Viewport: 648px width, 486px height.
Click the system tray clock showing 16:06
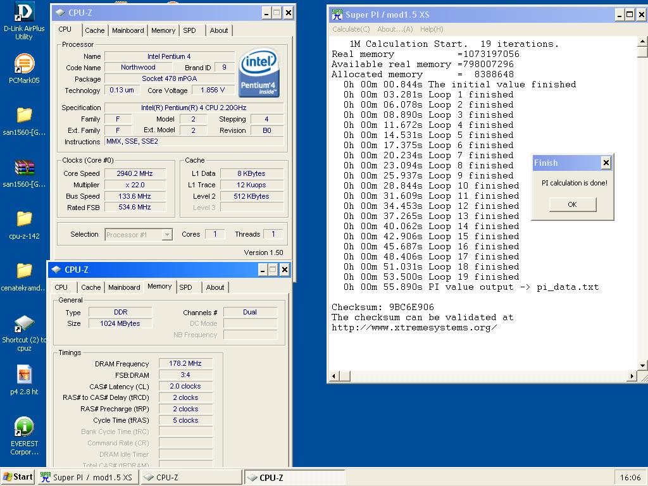point(630,477)
